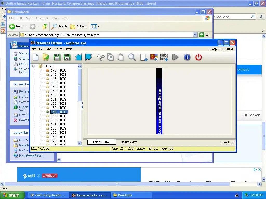Click the New blank script icon in Resource Hacker

pos(36,57)
